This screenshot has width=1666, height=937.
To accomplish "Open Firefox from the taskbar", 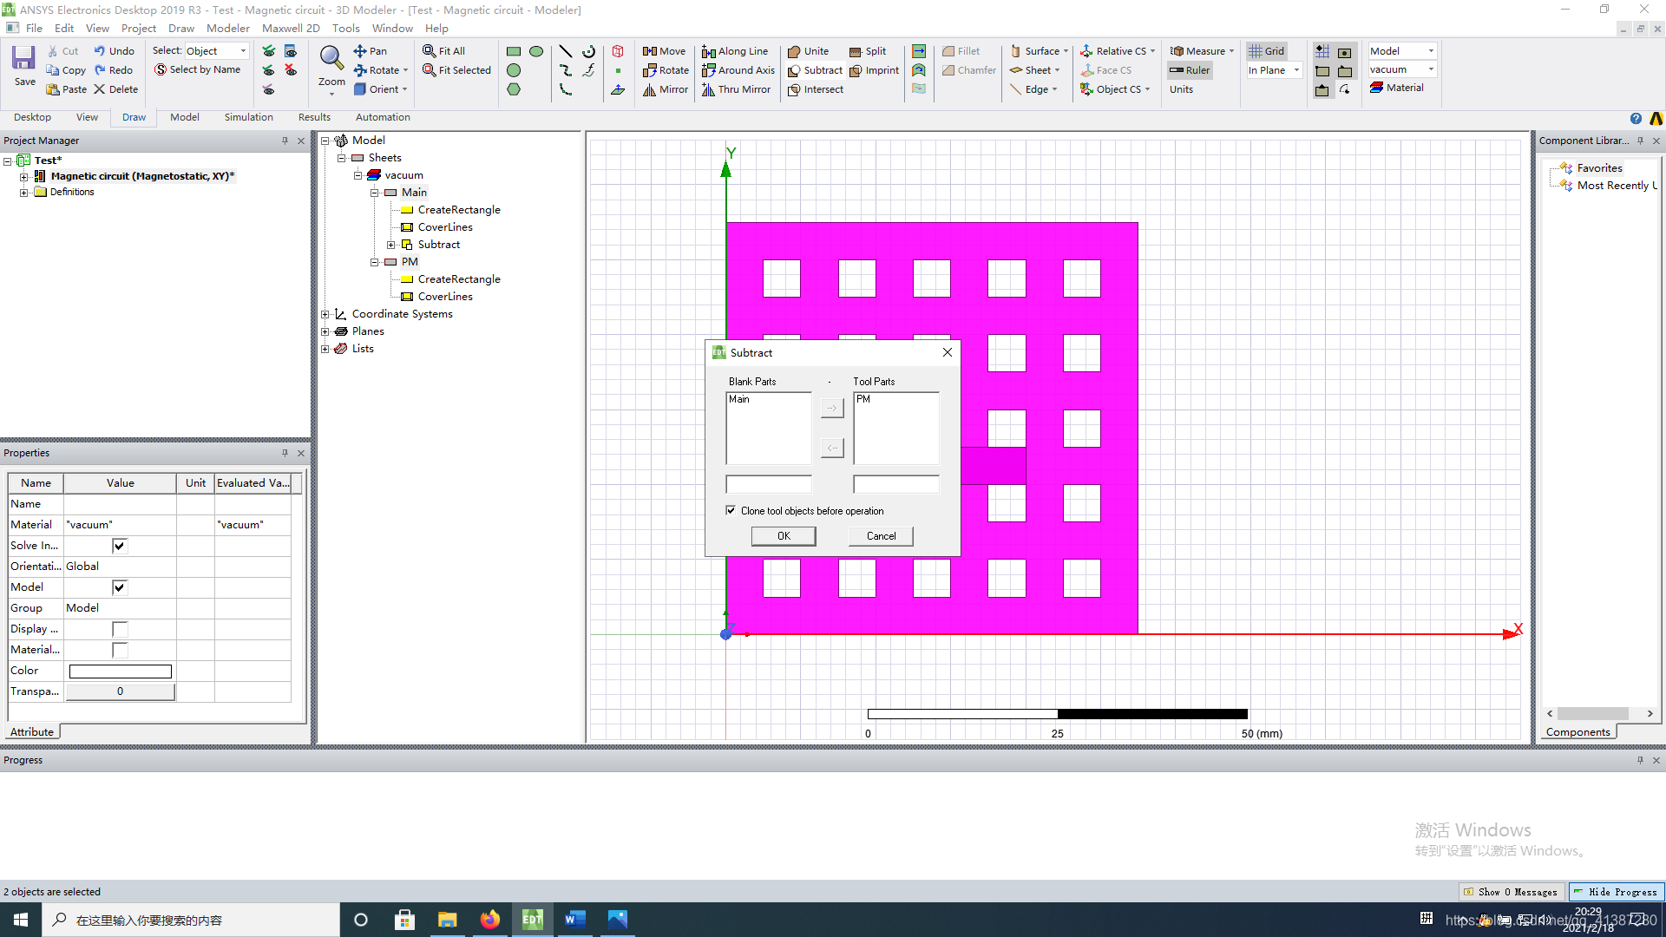I will click(x=490, y=920).
